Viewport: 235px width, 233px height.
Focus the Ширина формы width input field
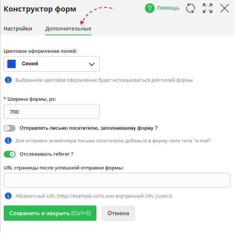[x=52, y=111]
